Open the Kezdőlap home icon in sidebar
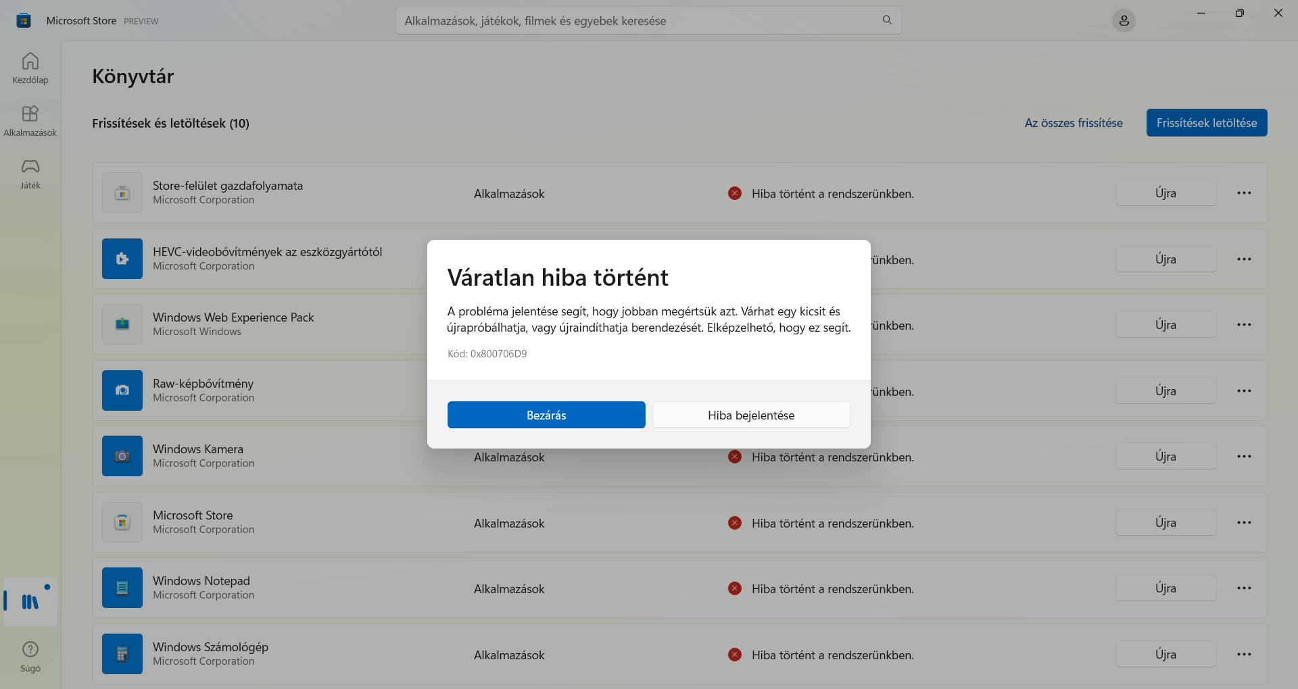 tap(30, 68)
